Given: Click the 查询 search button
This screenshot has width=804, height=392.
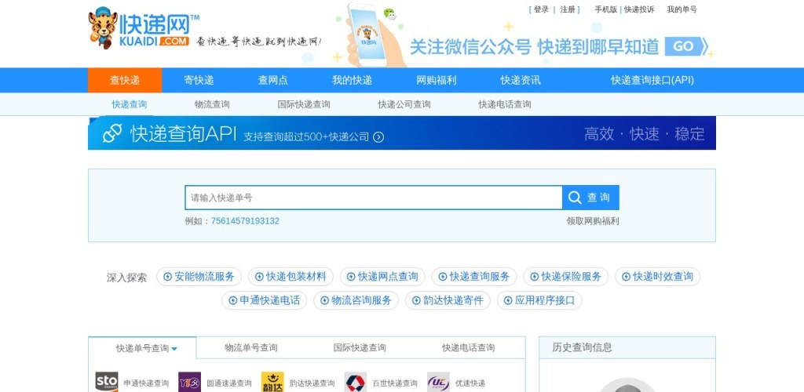Looking at the screenshot, I should pos(590,198).
